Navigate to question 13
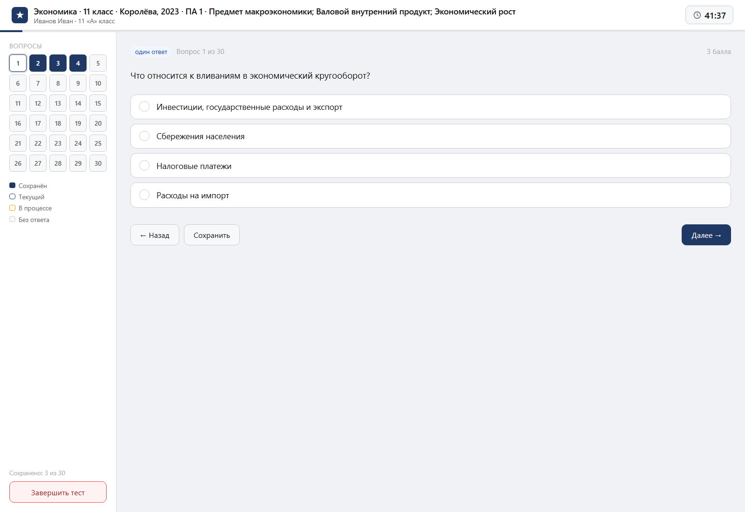The width and height of the screenshot is (745, 512). (x=58, y=103)
